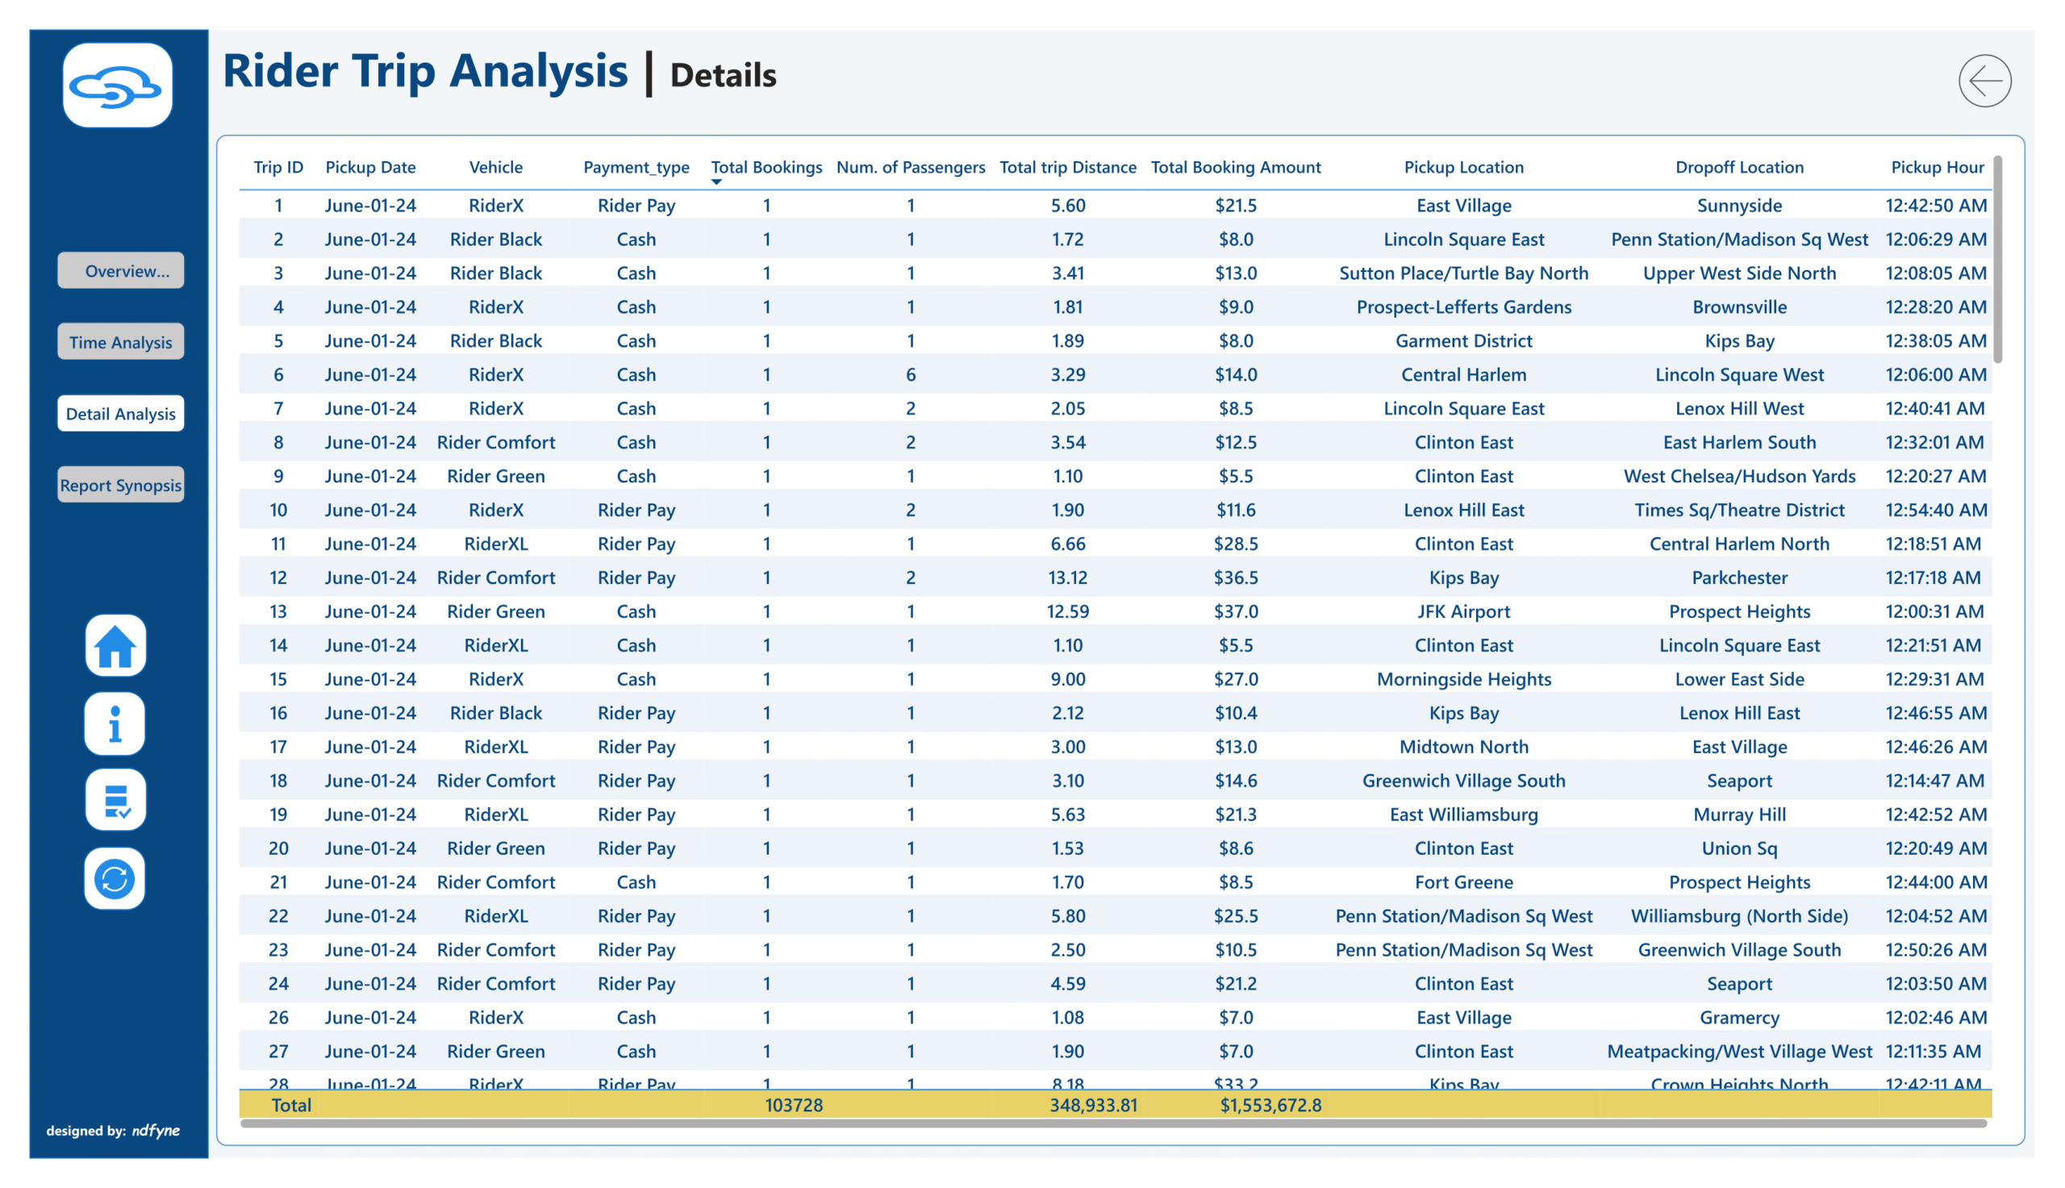
Task: Sort by Dropoff Location column header
Action: 1739,167
